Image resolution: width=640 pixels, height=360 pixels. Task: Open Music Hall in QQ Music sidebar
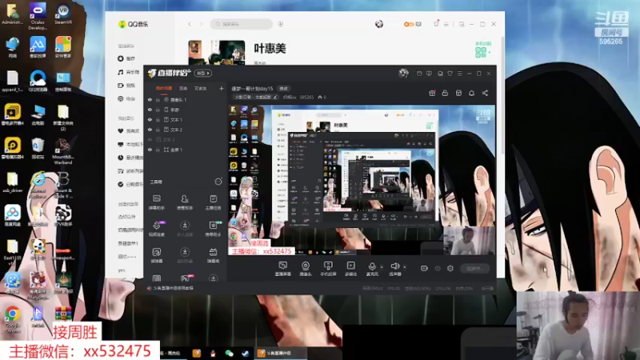coord(129,72)
